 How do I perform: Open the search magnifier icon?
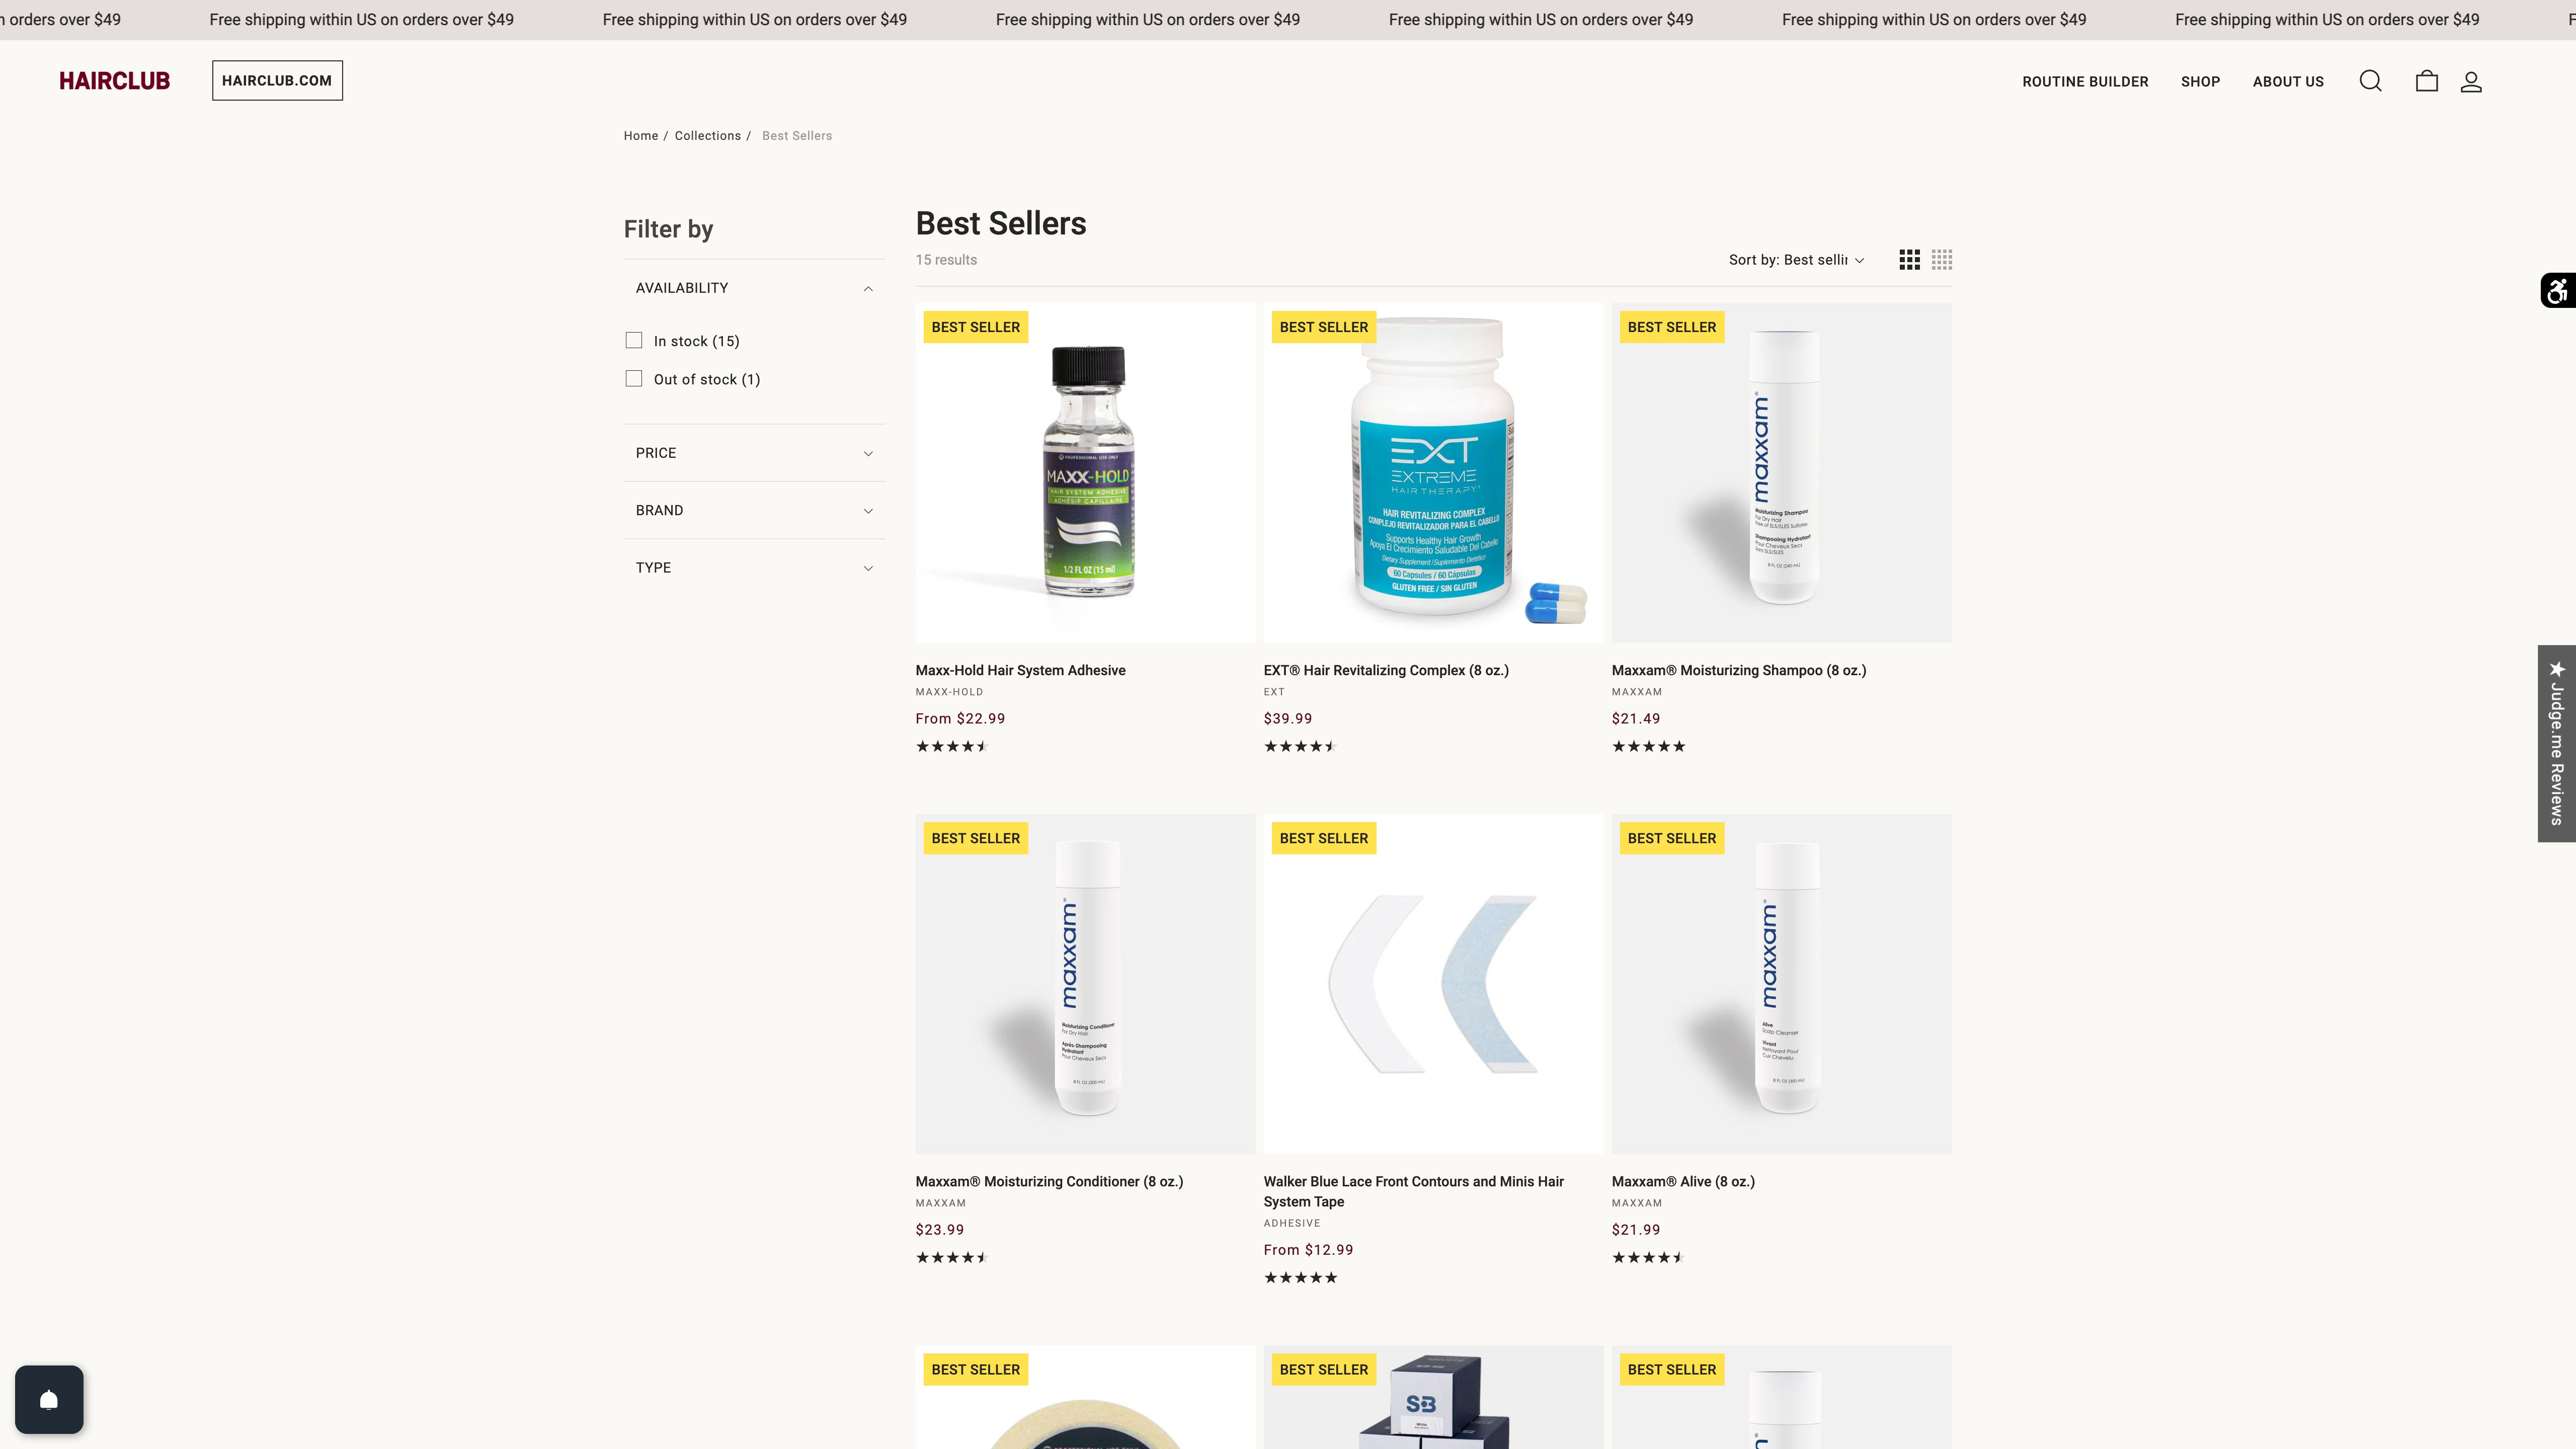(x=2370, y=81)
